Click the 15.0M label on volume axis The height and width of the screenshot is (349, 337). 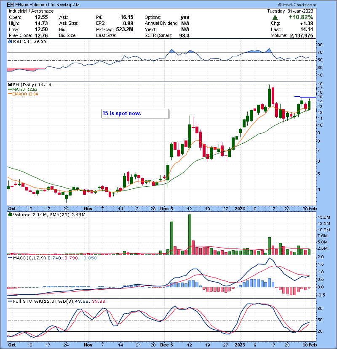(324, 217)
